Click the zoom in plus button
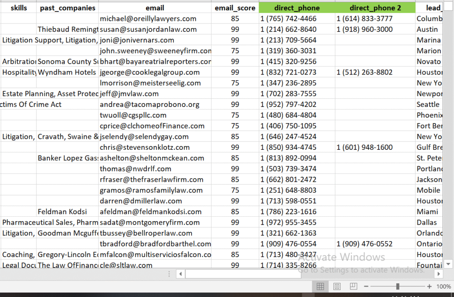The width and height of the screenshot is (454, 297). click(429, 287)
